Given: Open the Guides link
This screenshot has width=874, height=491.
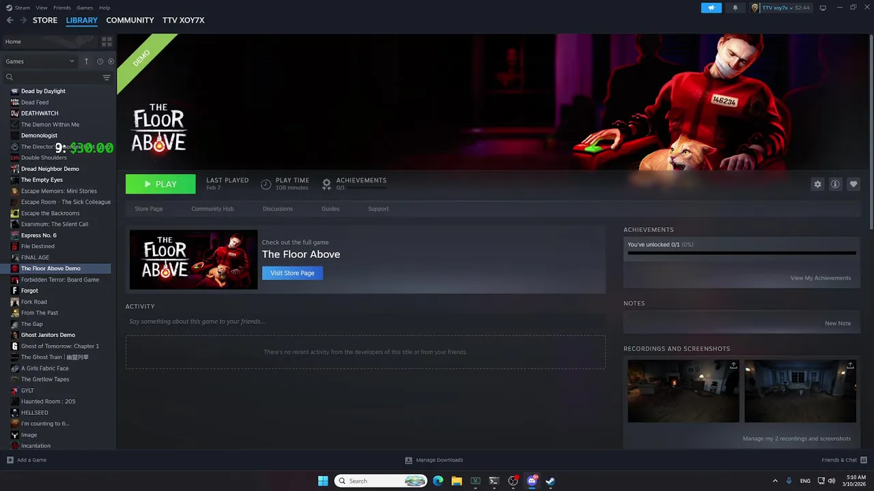Looking at the screenshot, I should (x=330, y=209).
